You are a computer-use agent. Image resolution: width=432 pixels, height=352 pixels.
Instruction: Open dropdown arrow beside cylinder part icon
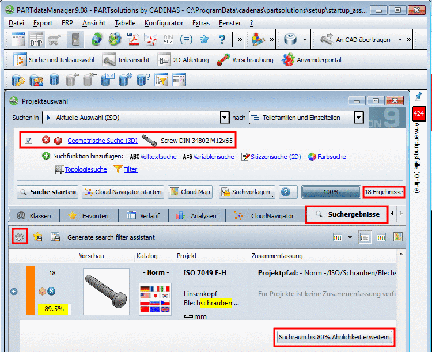point(305,40)
